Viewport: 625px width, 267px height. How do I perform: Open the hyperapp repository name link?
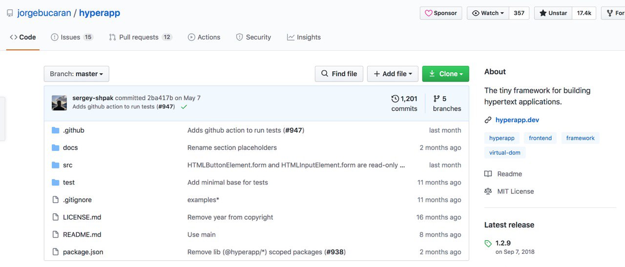[x=100, y=13]
